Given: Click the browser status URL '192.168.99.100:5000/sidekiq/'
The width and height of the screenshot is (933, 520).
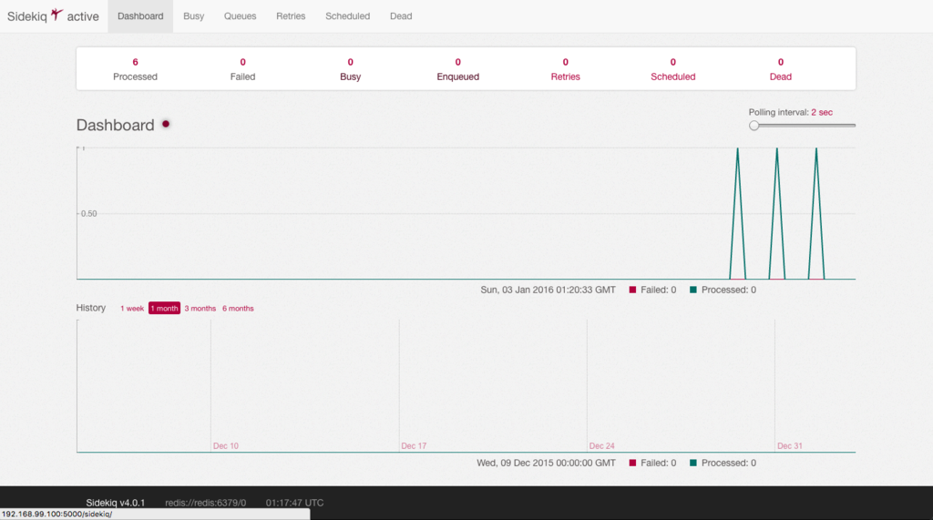Looking at the screenshot, I should click(57, 514).
